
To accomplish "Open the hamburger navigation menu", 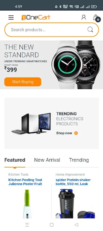I will [x=11, y=17].
